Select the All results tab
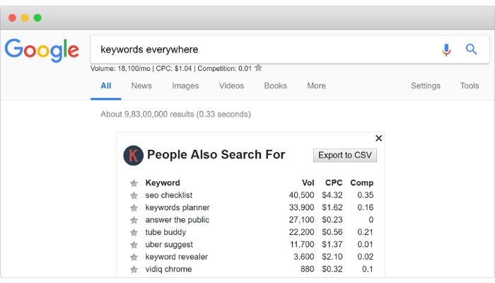The width and height of the screenshot is (495, 283). click(x=106, y=86)
